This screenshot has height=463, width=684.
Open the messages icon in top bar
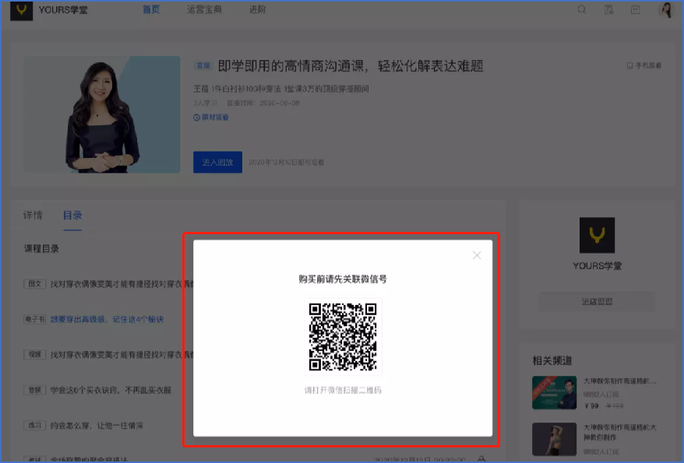tap(636, 10)
